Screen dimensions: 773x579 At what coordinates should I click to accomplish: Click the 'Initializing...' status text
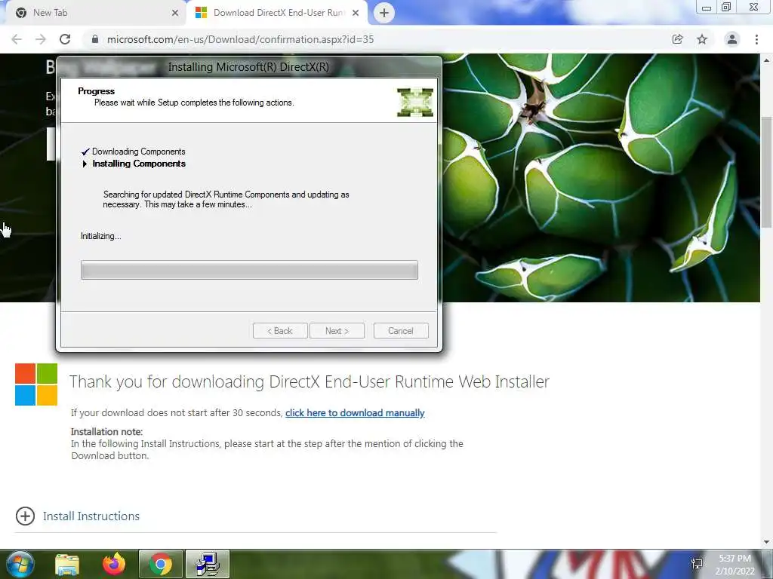point(101,236)
